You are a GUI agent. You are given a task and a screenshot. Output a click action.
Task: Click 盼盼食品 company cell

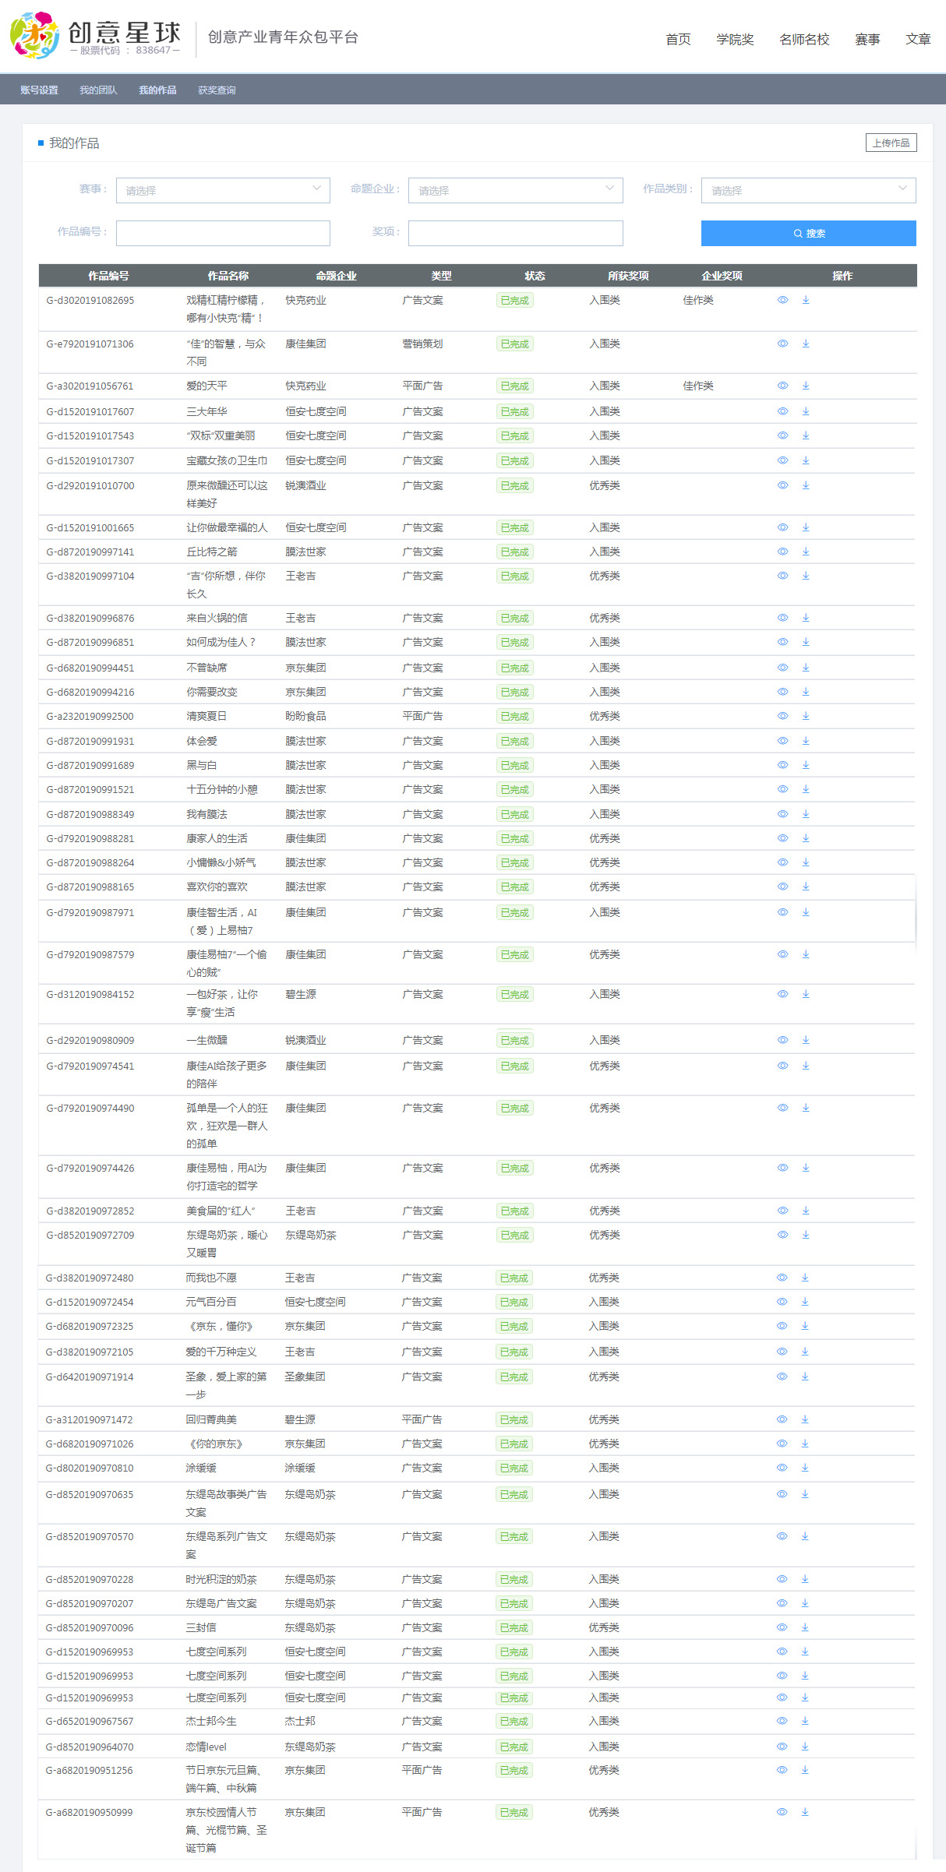305,716
